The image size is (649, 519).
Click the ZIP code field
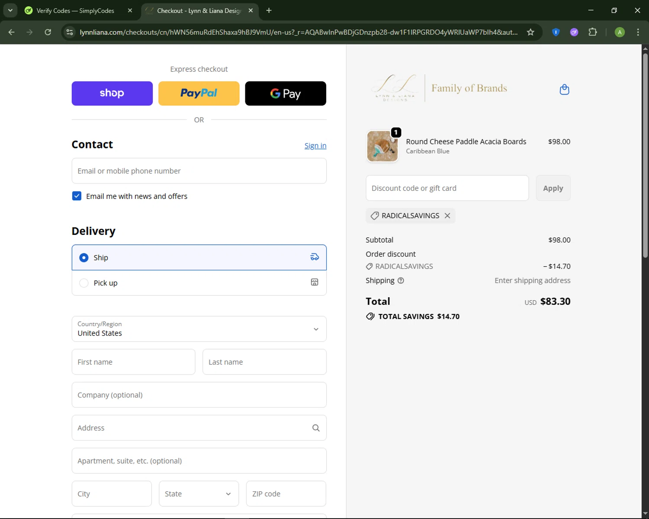[x=286, y=493]
